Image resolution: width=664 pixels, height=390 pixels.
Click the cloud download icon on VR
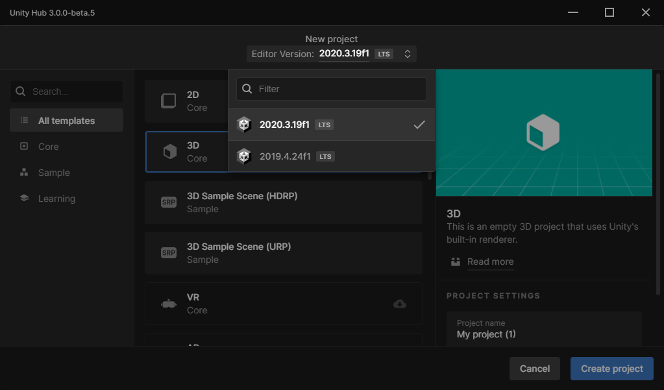click(400, 304)
